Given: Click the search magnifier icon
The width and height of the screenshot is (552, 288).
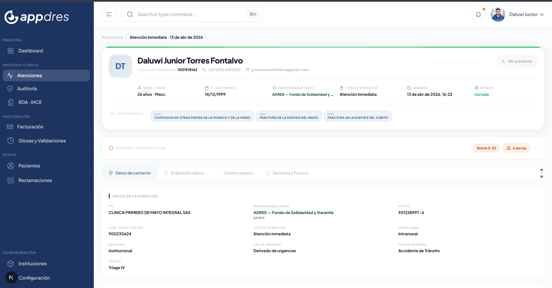Looking at the screenshot, I should pyautogui.click(x=130, y=14).
